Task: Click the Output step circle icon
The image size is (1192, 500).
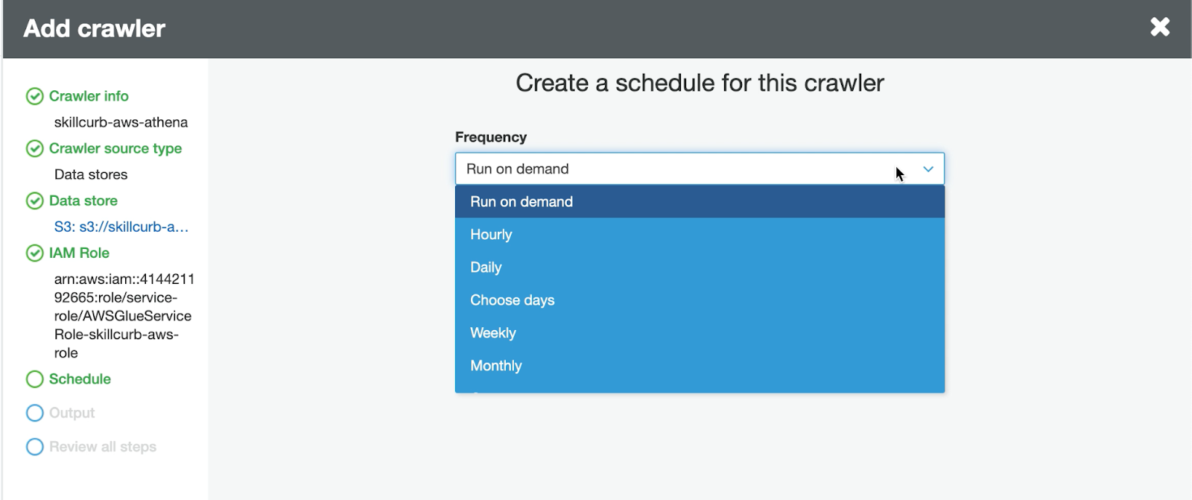Action: [34, 413]
